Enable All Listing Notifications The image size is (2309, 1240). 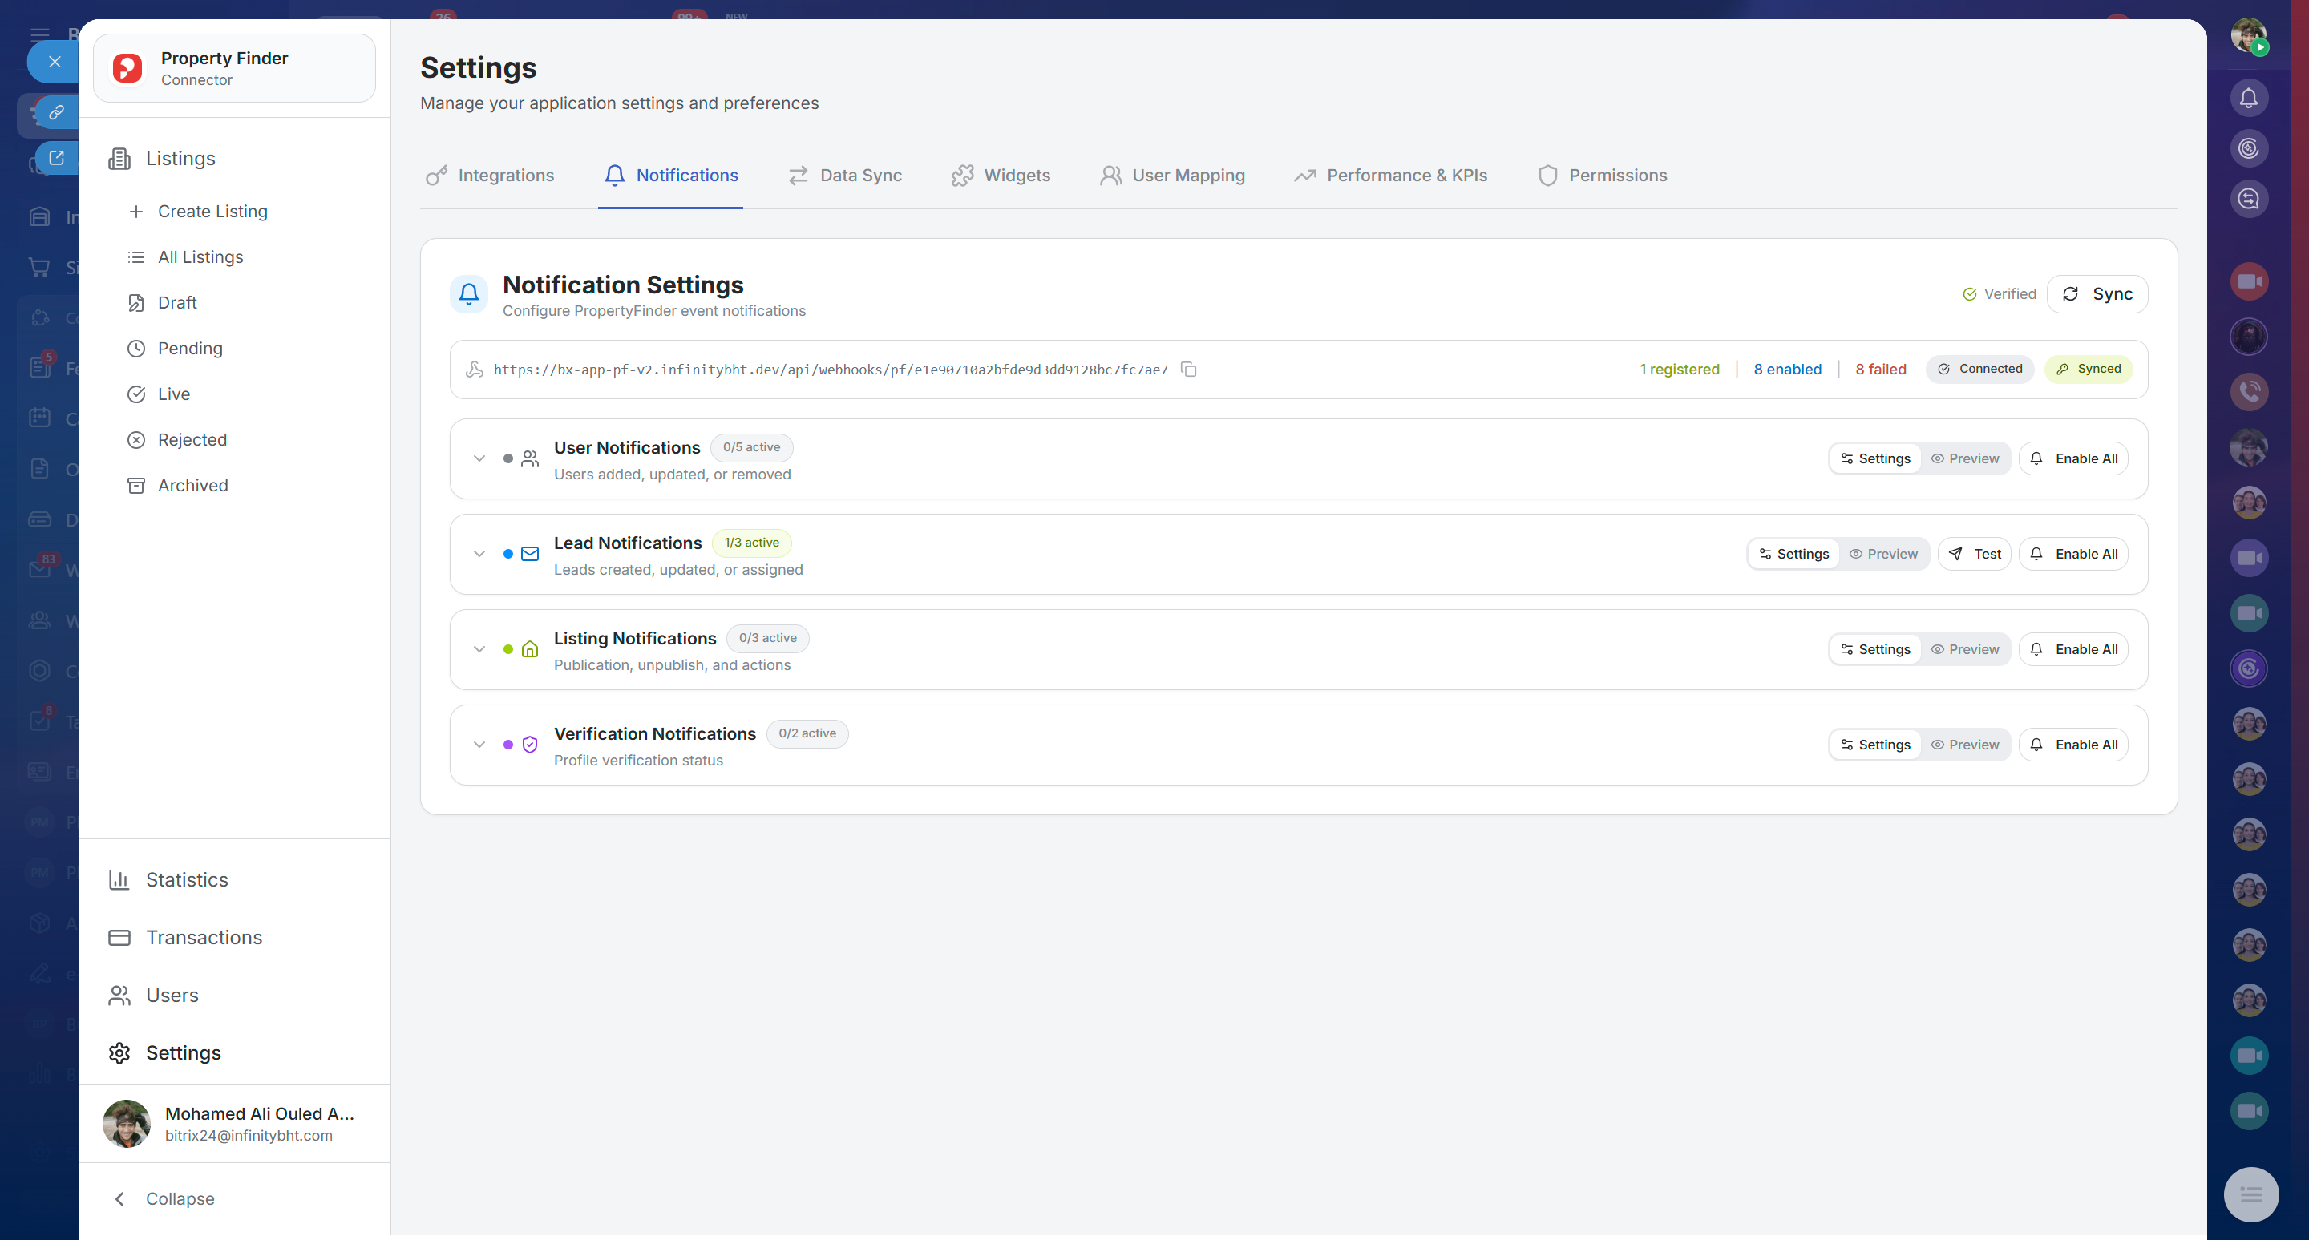pyautogui.click(x=2072, y=649)
